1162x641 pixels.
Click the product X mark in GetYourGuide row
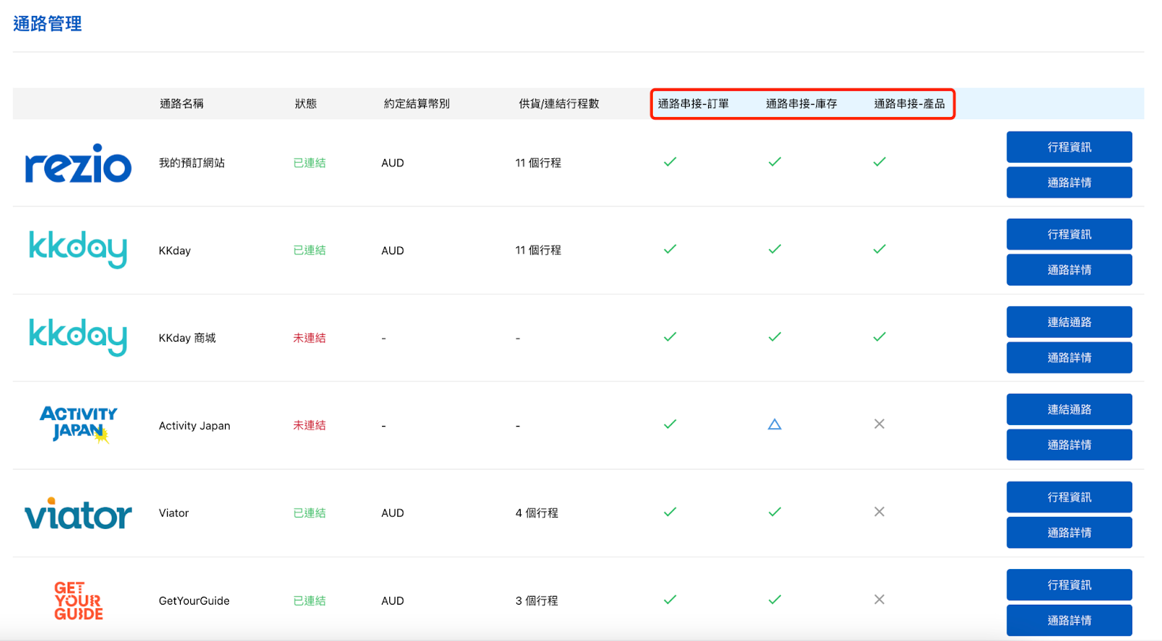pyautogui.click(x=879, y=600)
